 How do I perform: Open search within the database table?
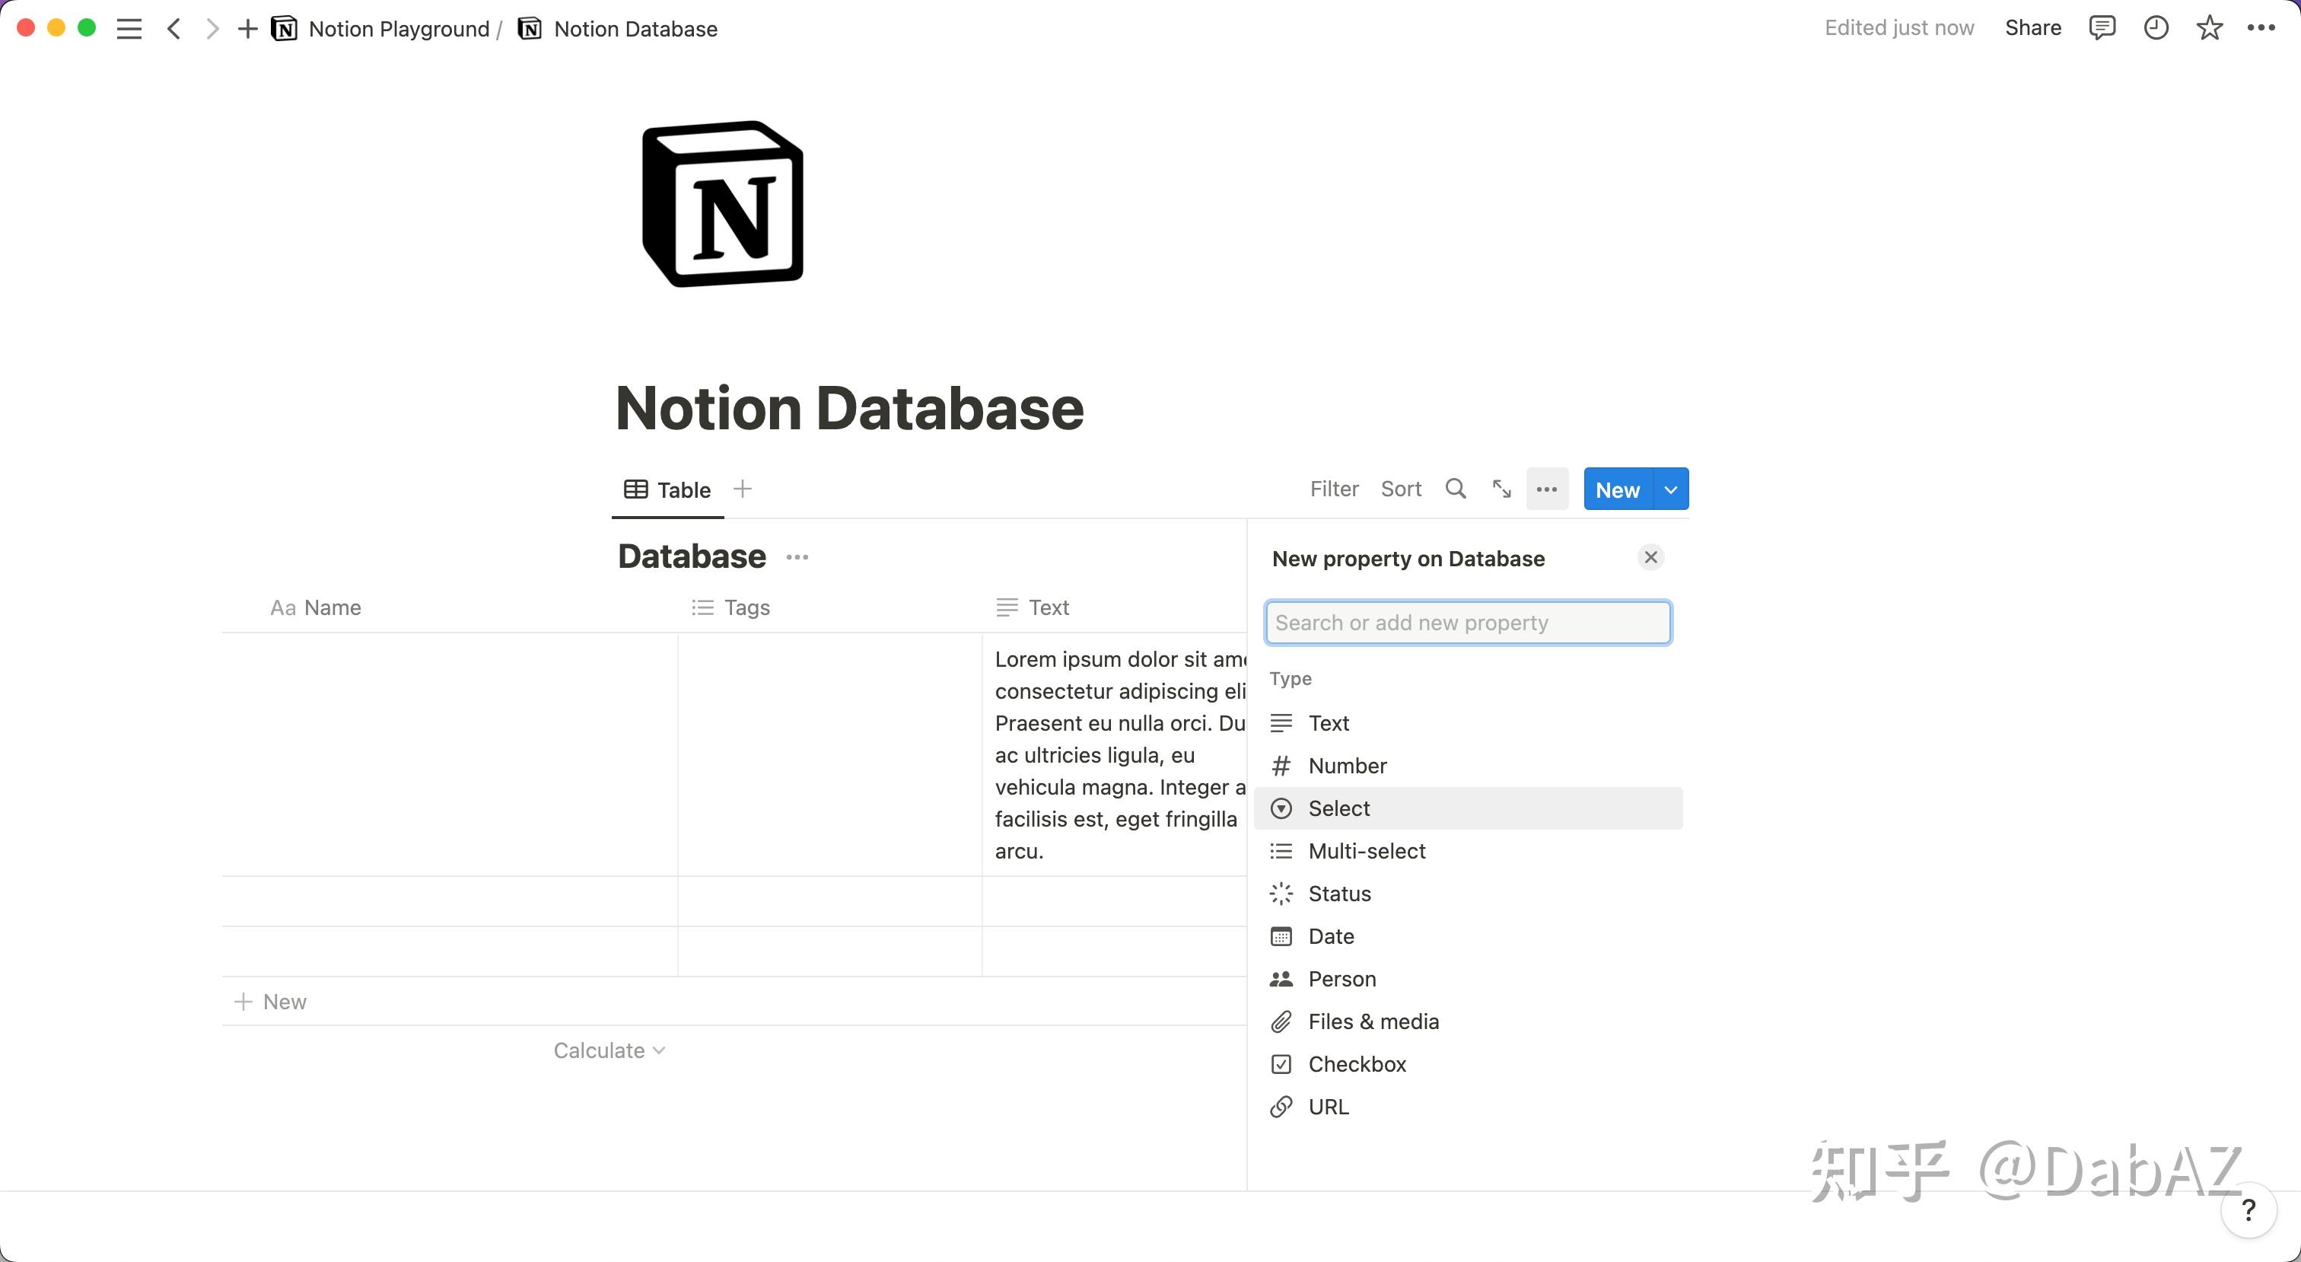click(x=1455, y=488)
